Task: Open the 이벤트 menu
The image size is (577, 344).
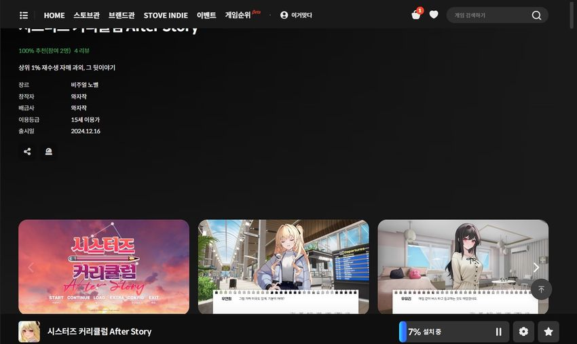Action: (x=206, y=15)
